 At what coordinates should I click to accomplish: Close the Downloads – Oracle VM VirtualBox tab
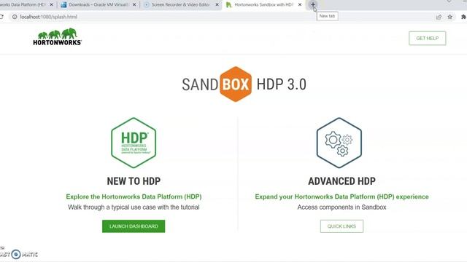(134, 5)
